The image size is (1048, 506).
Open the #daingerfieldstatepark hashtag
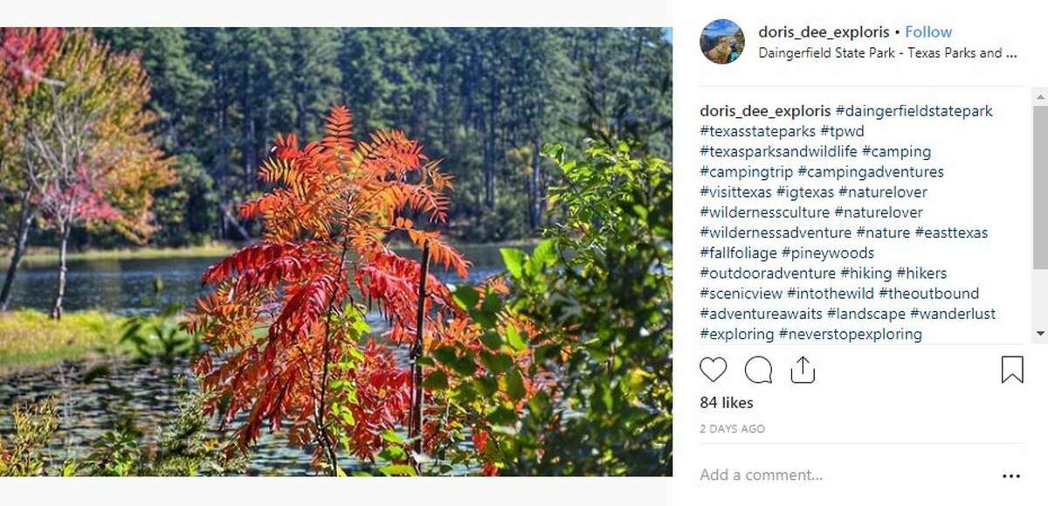coord(914,112)
